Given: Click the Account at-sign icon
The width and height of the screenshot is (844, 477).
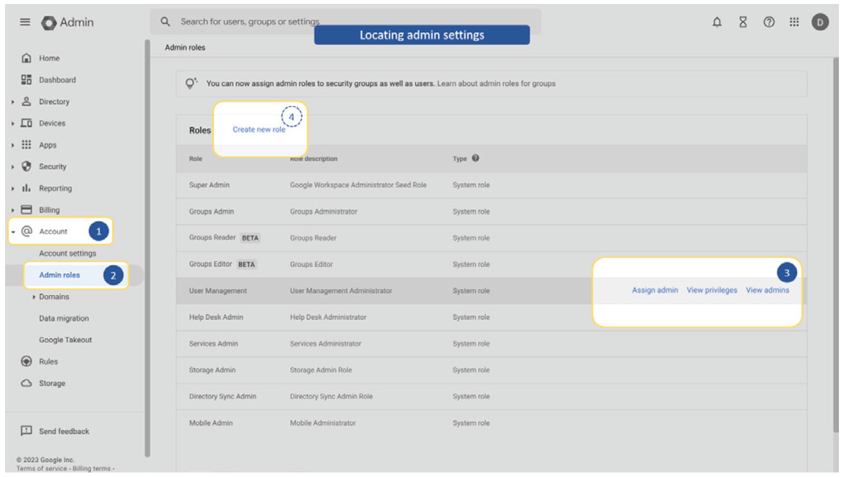Looking at the screenshot, I should click(x=26, y=231).
